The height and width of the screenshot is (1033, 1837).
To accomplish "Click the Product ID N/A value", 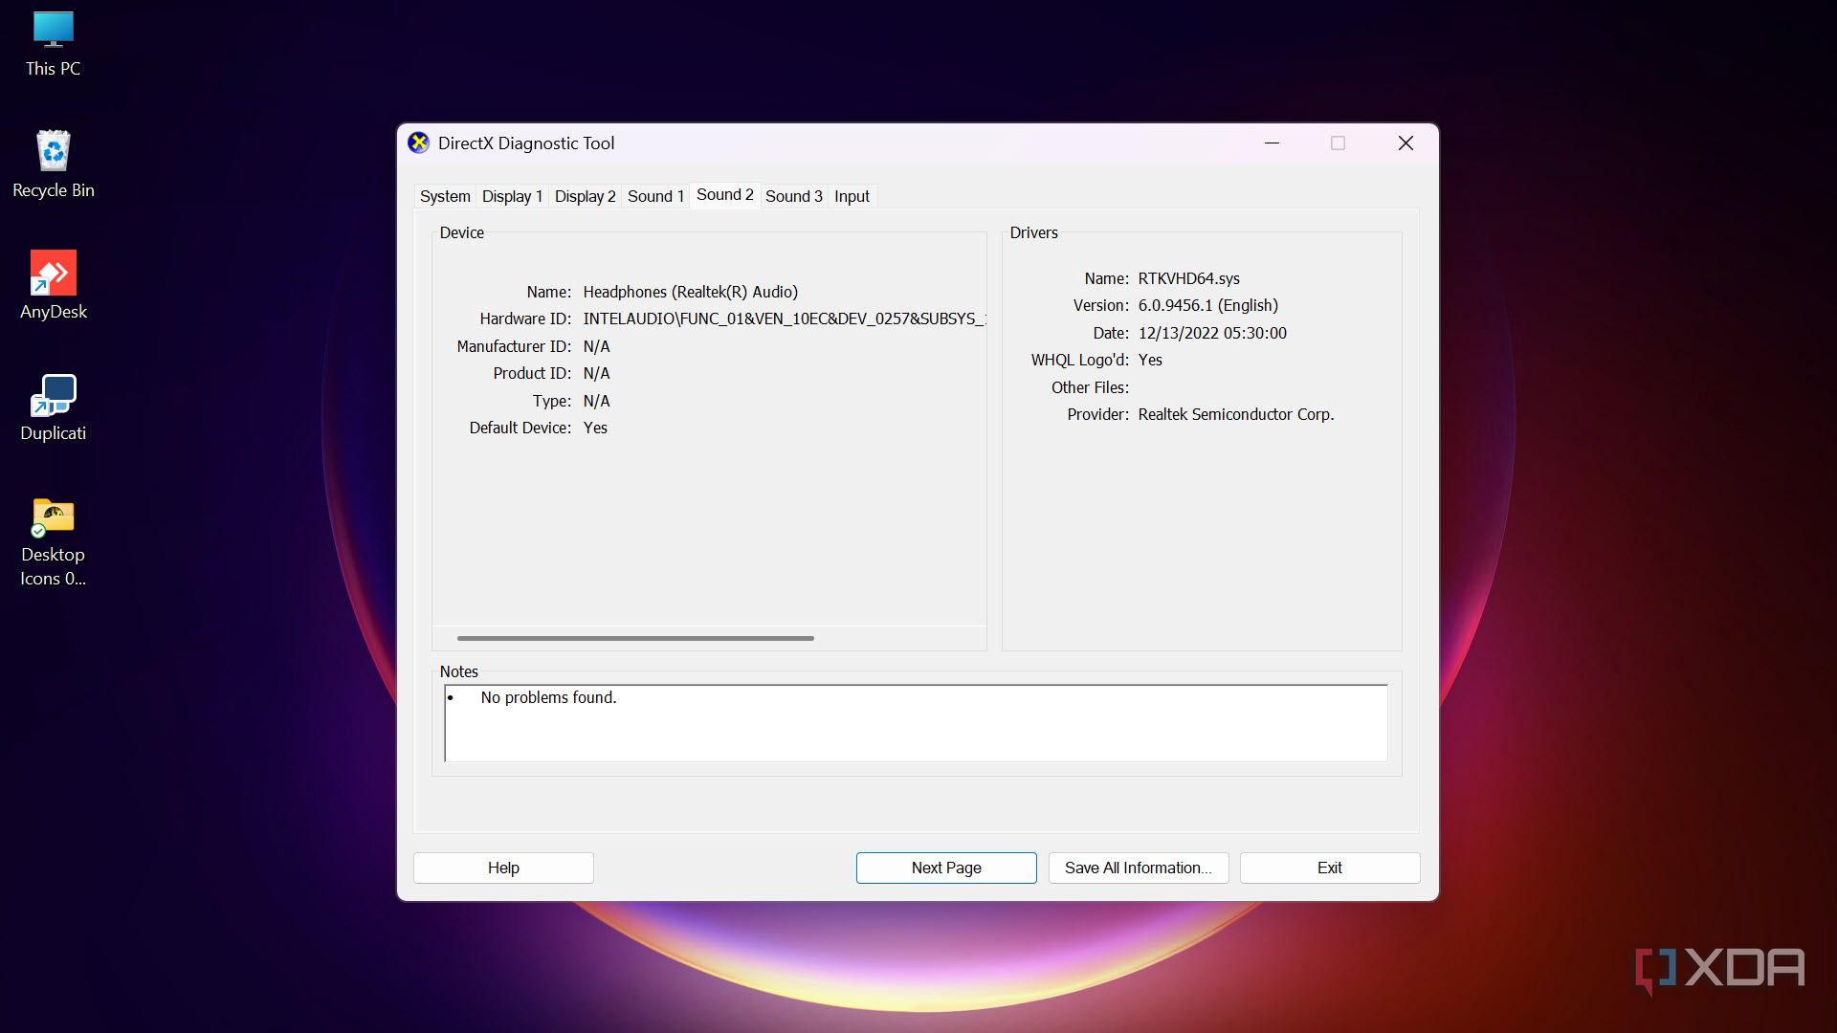I will pyautogui.click(x=596, y=373).
